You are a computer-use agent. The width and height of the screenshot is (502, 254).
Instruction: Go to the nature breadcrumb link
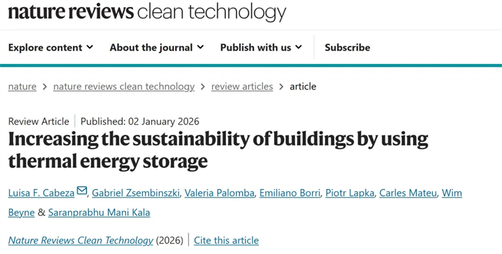(x=22, y=87)
